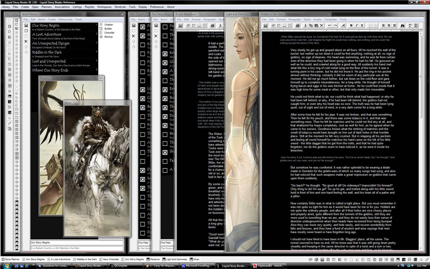Image resolution: width=430 pixels, height=269 pixels.
Task: Click title field containing 'Our Story Begins'
Action: [x=77, y=243]
